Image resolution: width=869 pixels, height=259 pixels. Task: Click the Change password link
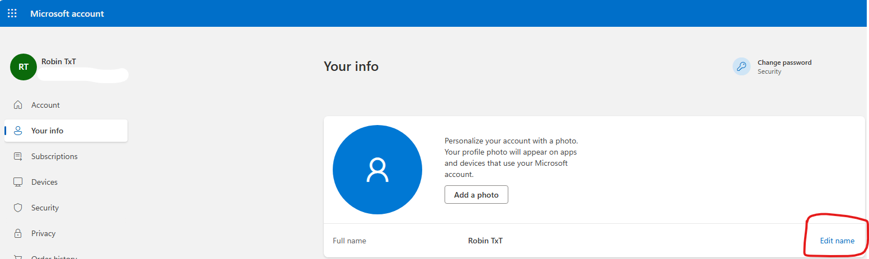[784, 63]
